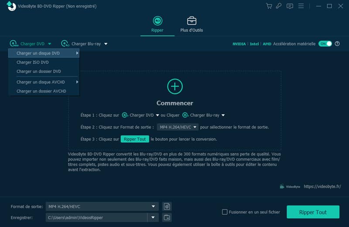Open the hamburger menu icon
349x227 pixels.
(x=301, y=6)
